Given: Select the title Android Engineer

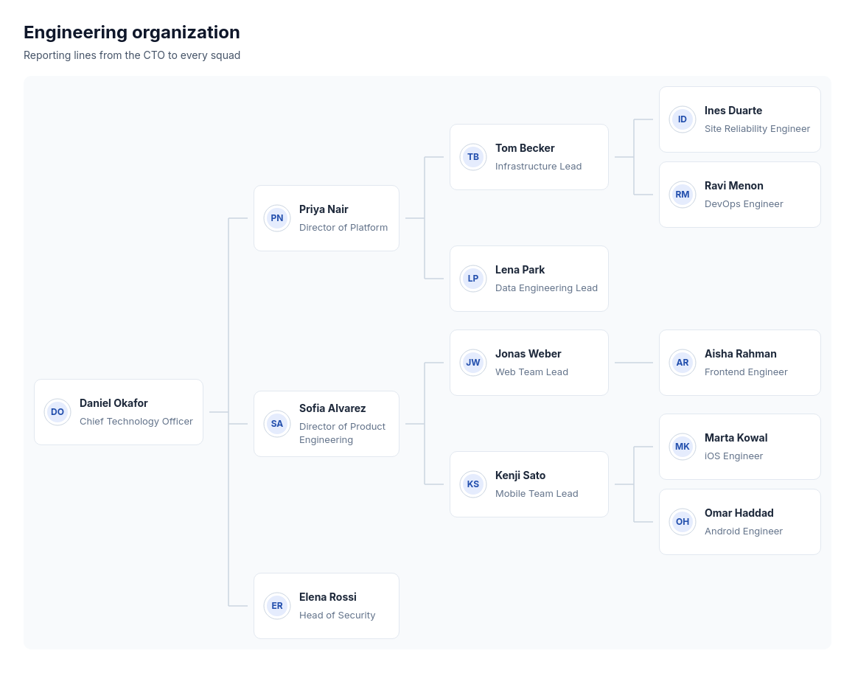Looking at the screenshot, I should point(743,531).
